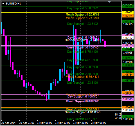The height and width of the screenshot is (126, 135).
Task: Click the 1.06300 price scale value
Action: click(128, 119)
